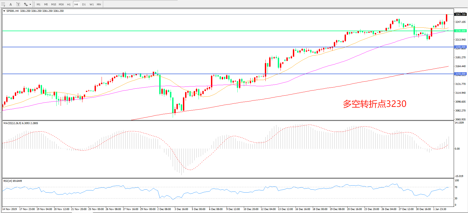Switch to D1 daily timeframe

(84, 4)
